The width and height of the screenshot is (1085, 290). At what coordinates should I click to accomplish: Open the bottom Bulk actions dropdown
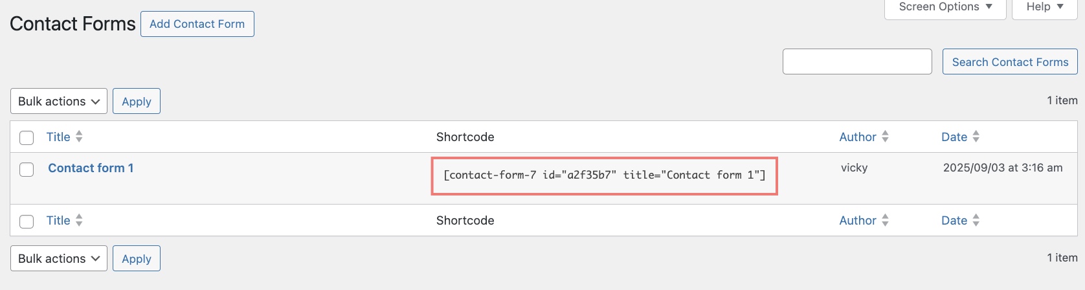(58, 258)
